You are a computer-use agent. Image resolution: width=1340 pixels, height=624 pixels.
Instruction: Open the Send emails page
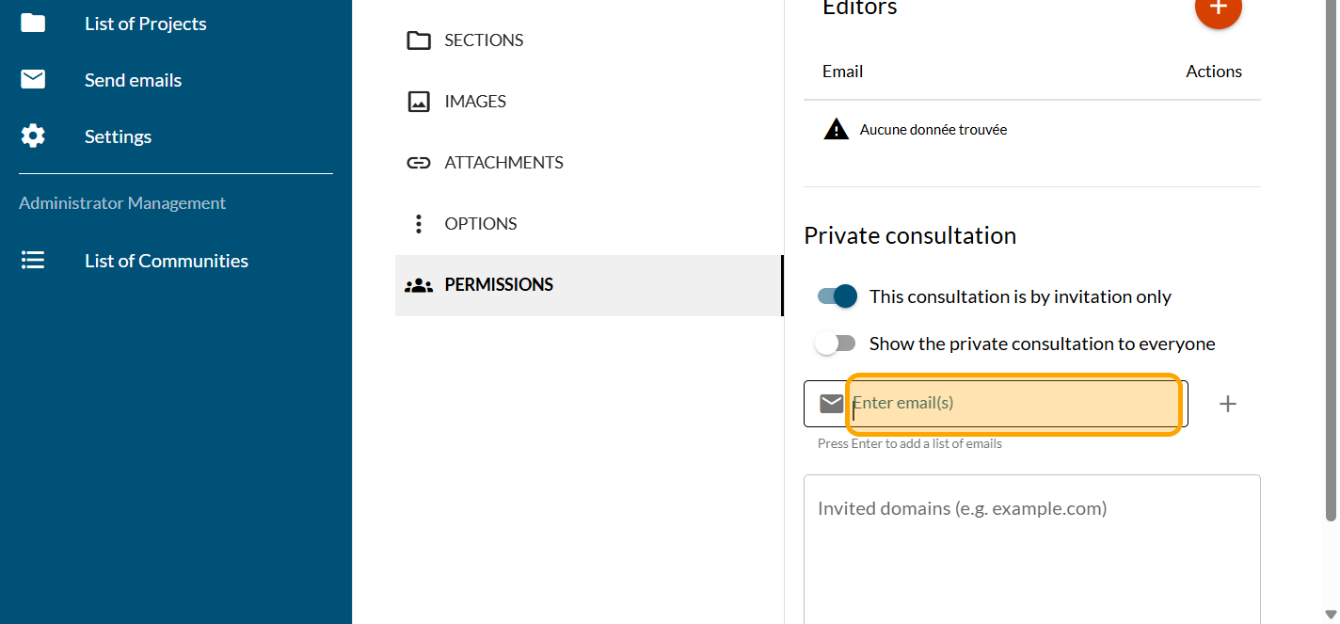point(133,80)
